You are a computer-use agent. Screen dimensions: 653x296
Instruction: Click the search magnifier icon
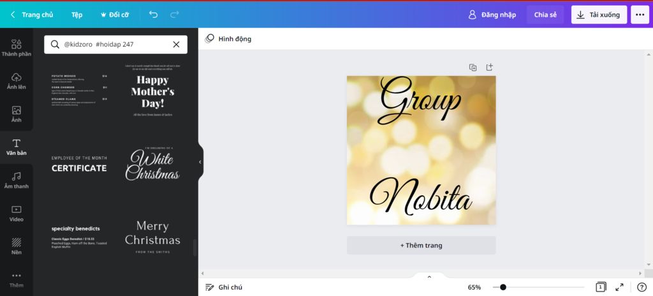point(55,45)
